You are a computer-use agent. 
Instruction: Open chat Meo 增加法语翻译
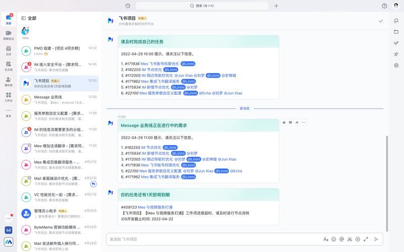tap(59, 148)
